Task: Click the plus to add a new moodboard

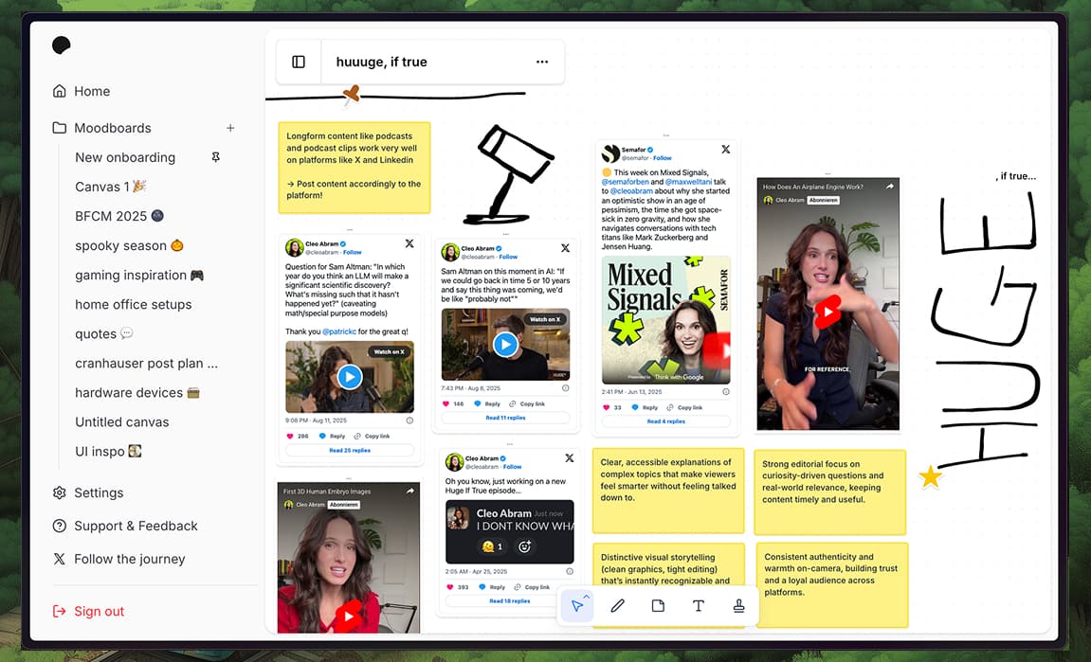Action: pyautogui.click(x=230, y=128)
